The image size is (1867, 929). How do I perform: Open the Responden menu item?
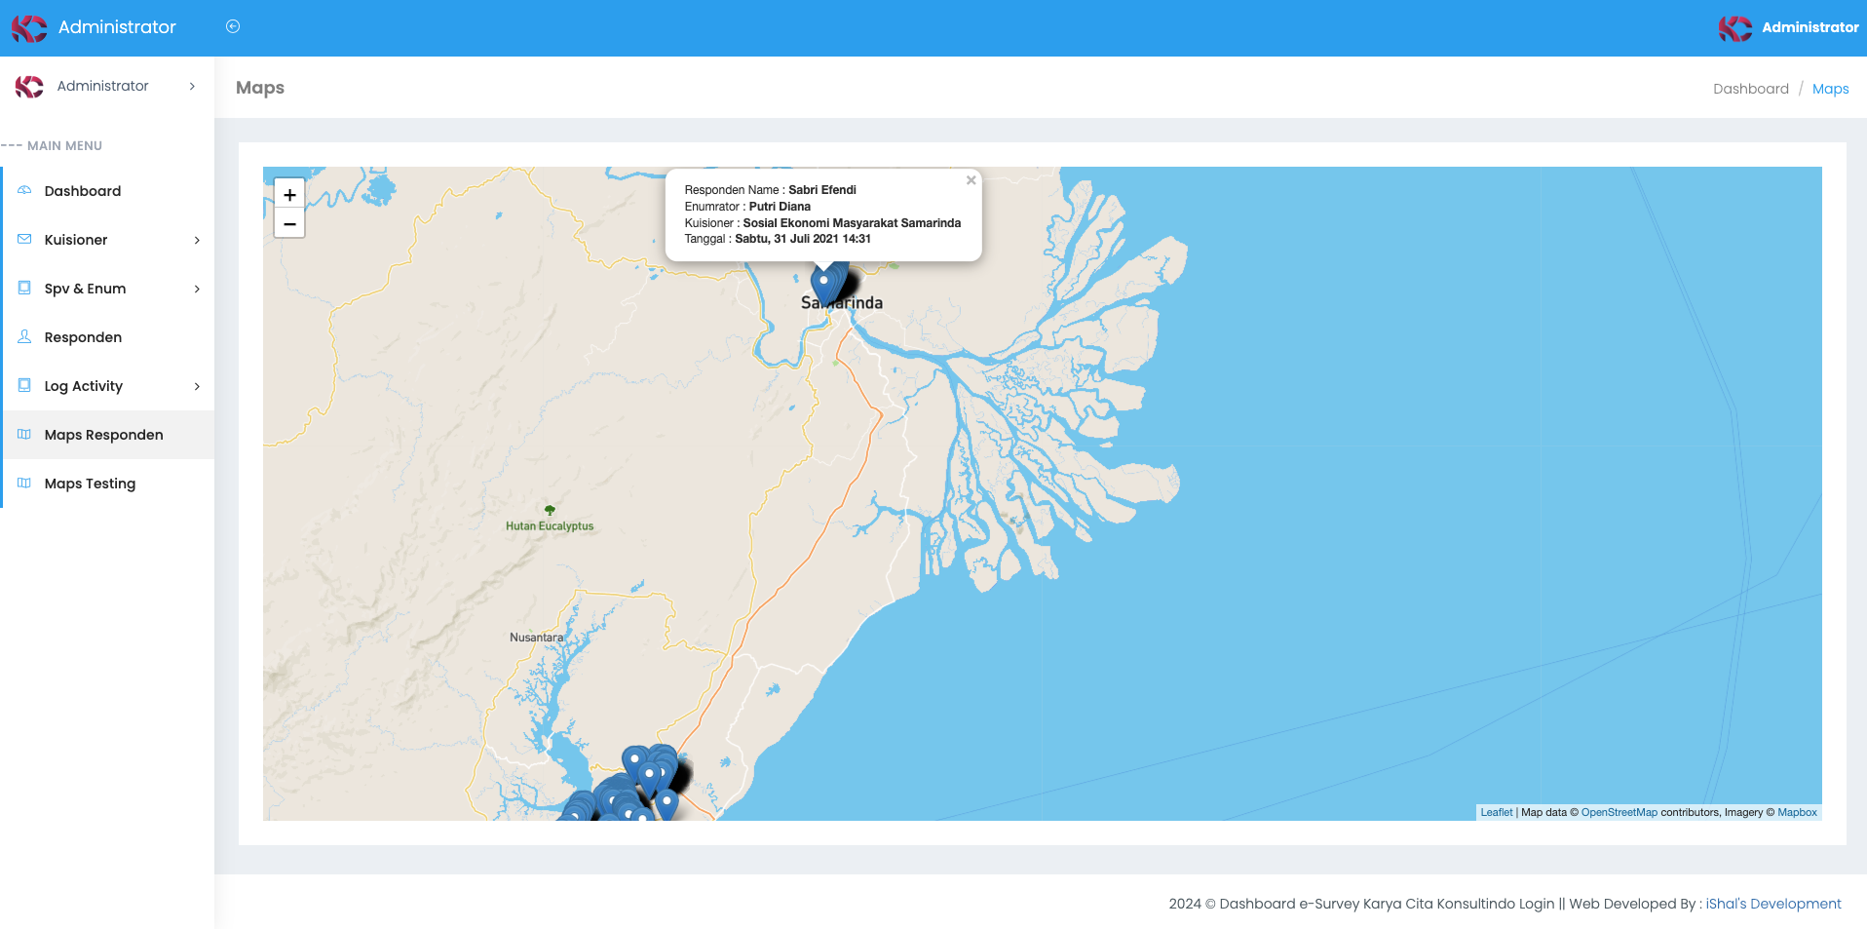(x=83, y=337)
